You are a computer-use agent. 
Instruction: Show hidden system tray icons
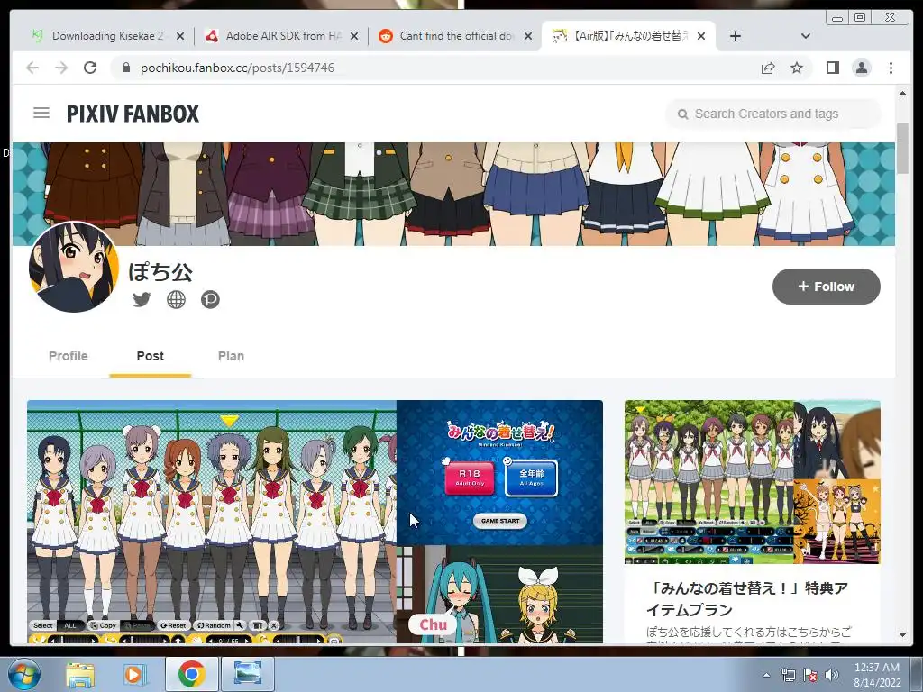point(766,675)
